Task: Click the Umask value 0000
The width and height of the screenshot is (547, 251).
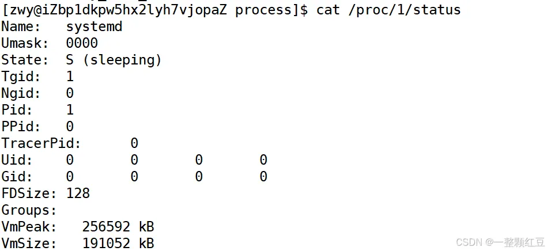Action: (82, 43)
